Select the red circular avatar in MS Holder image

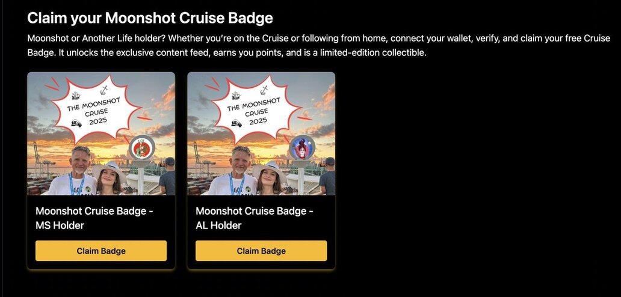click(x=142, y=147)
